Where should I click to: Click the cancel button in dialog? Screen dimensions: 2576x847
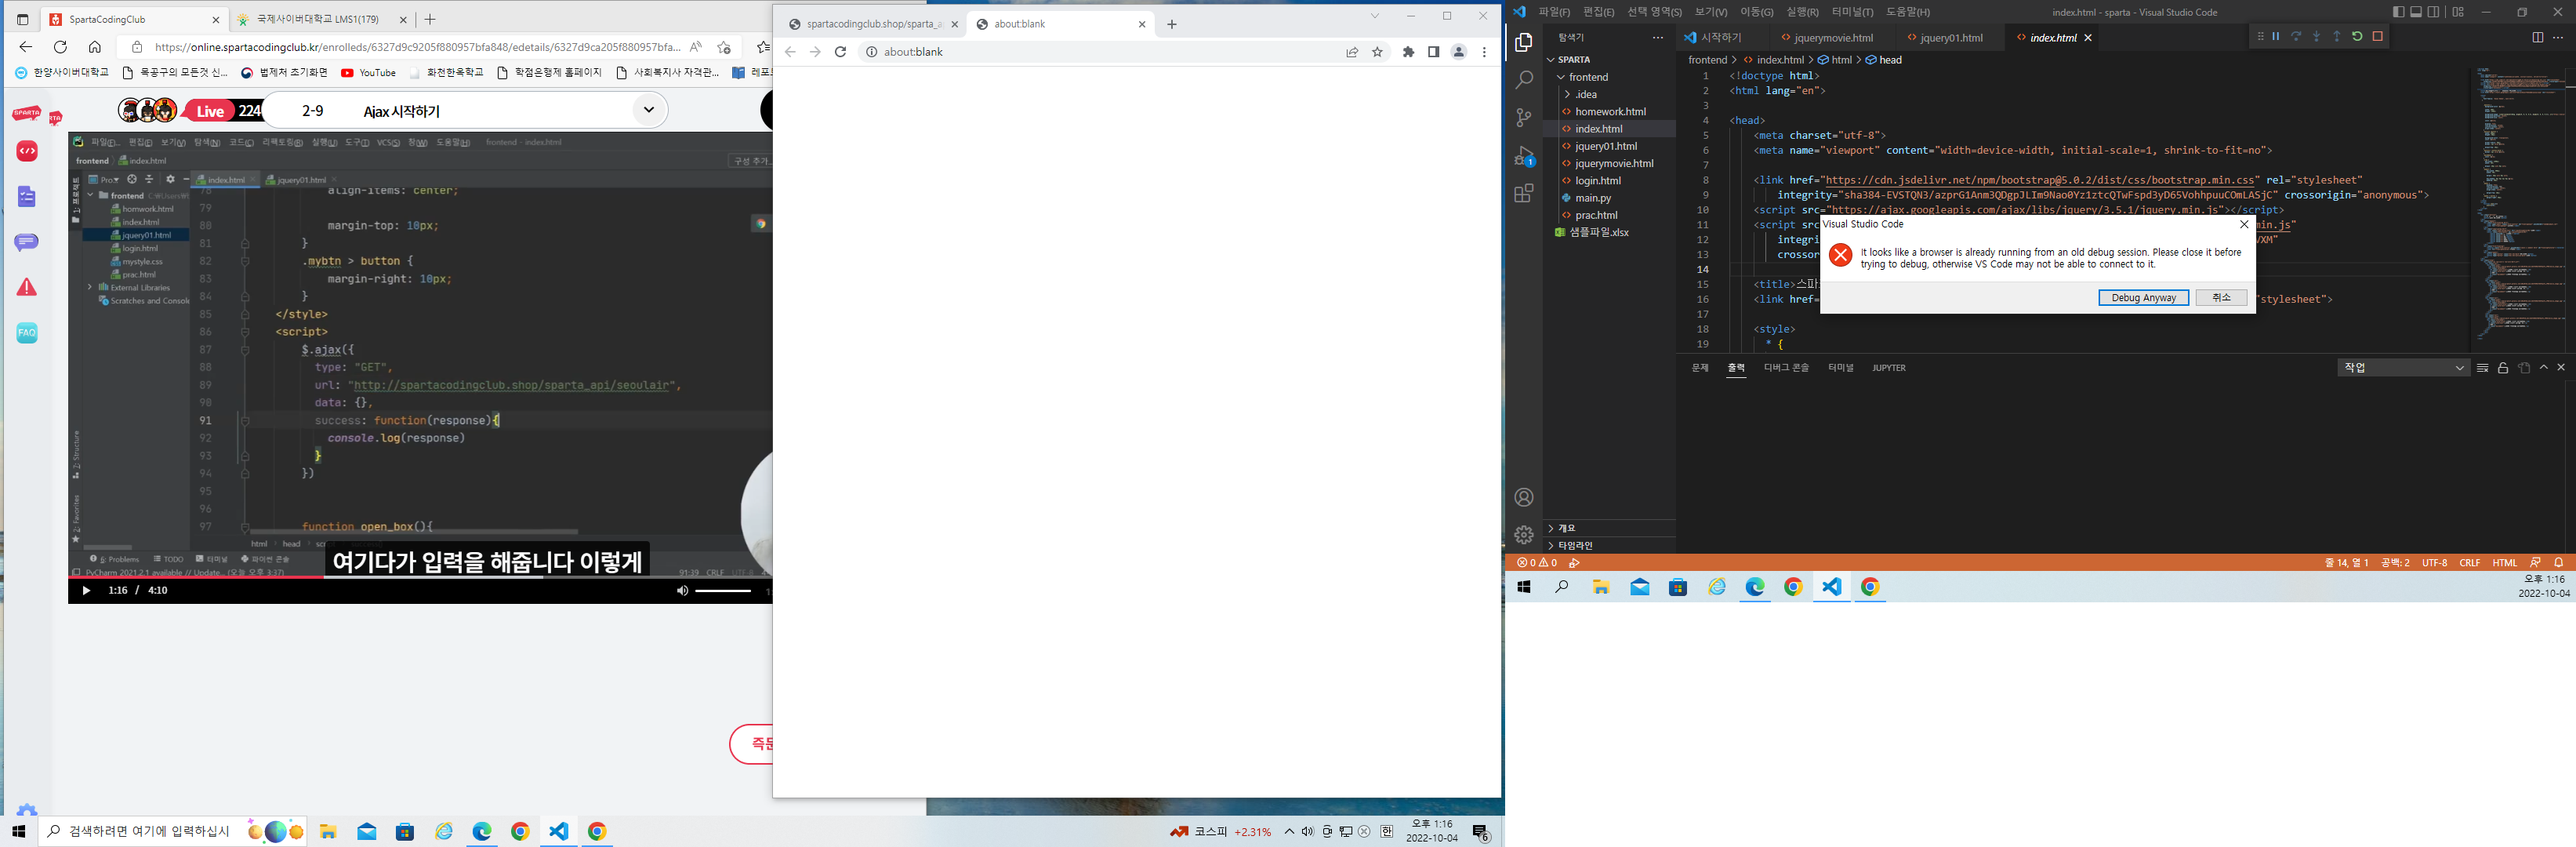[x=2221, y=298]
